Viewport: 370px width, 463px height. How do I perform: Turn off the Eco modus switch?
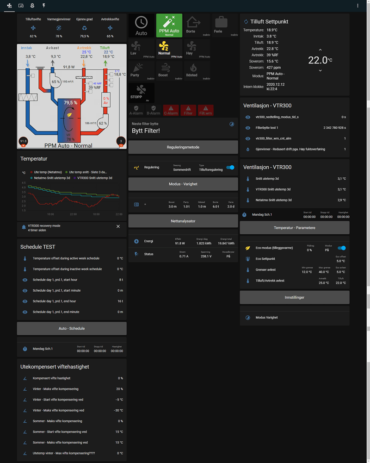click(x=342, y=248)
